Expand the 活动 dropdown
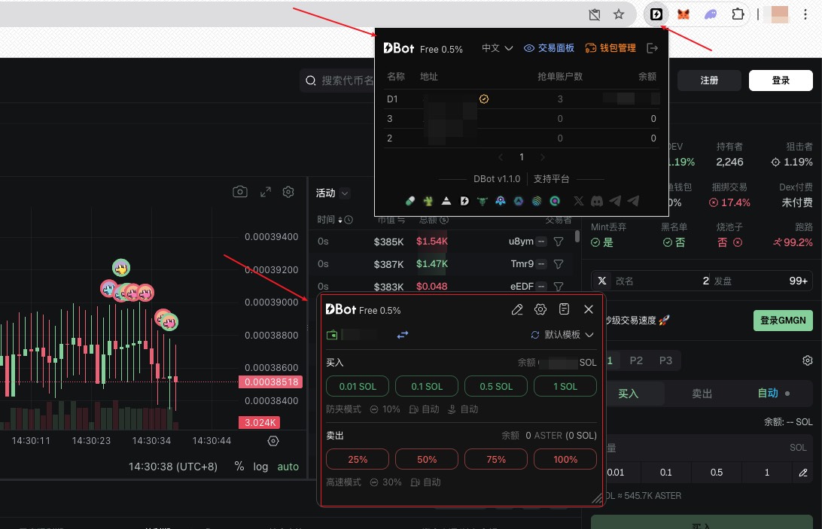This screenshot has height=529, width=822. [333, 193]
